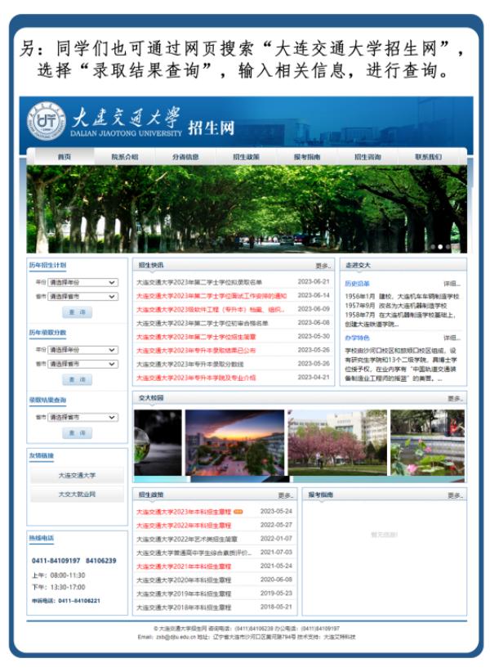Expand the year dropdown under 历年招生计划
This screenshot has height=672, width=490.
point(82,282)
